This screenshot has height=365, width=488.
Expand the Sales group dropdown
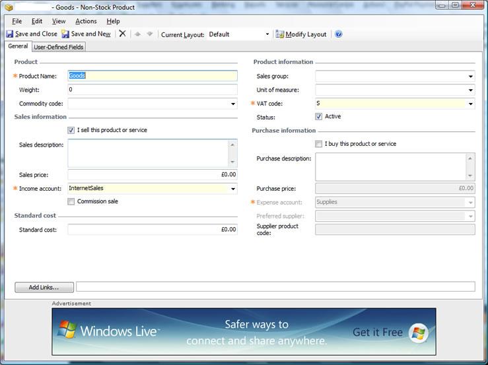471,77
